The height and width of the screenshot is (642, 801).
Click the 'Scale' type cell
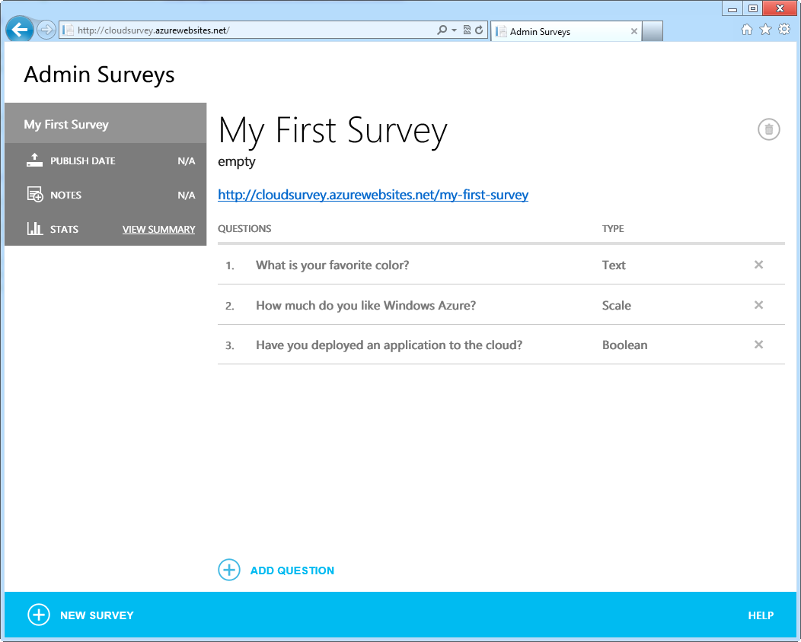click(617, 305)
